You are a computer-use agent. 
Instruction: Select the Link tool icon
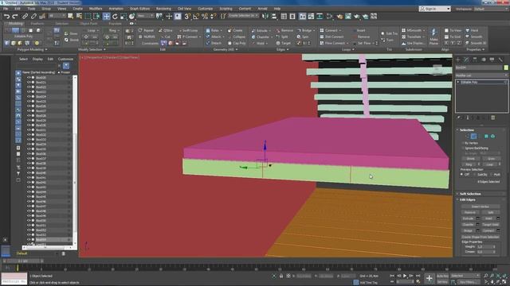[25, 16]
